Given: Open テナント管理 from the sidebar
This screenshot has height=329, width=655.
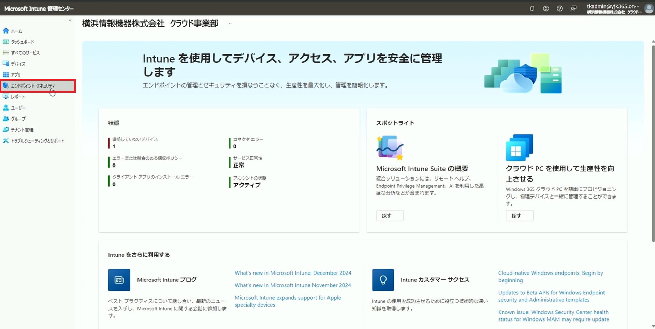Looking at the screenshot, I should 22,130.
